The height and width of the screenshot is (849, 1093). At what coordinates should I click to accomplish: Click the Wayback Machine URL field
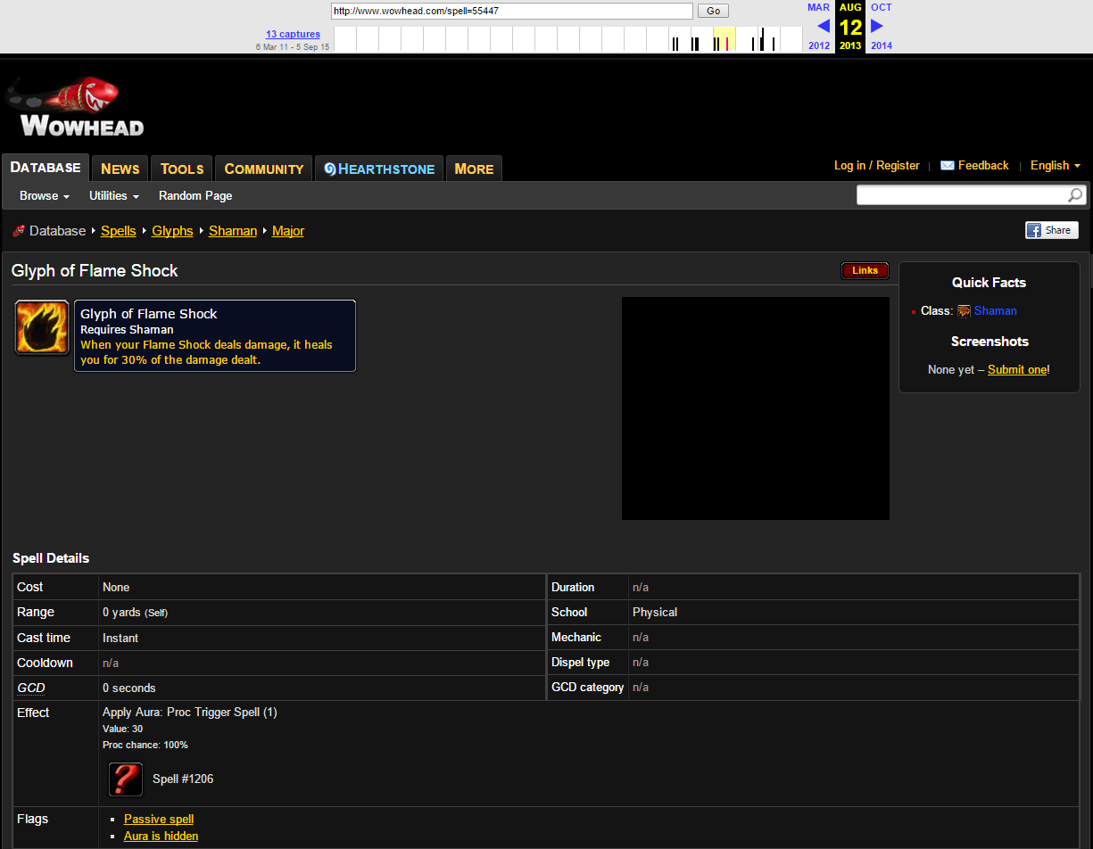pyautogui.click(x=512, y=11)
